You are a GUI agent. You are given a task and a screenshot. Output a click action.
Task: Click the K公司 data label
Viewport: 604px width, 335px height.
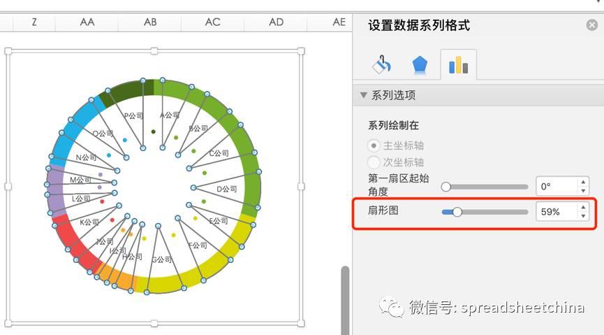click(x=89, y=222)
